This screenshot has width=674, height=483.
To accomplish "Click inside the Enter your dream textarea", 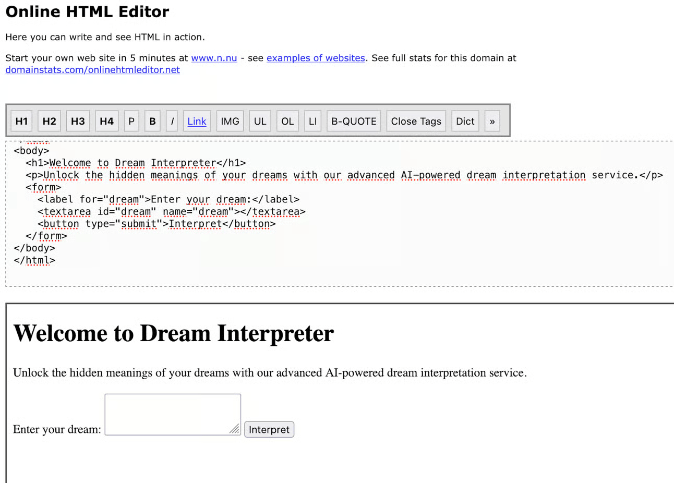I will [x=173, y=415].
